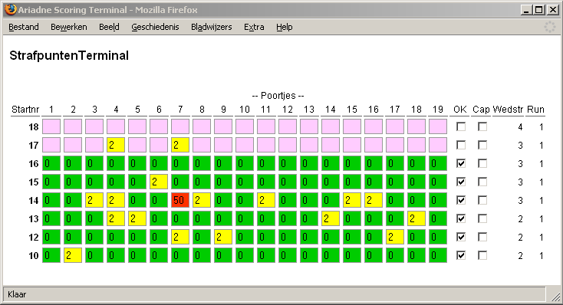
Task: Select the empty pink gate 1 cell for start 18
Action: pos(51,126)
